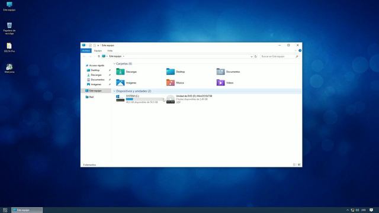Click the Este equipo taskbar button

coord(27,210)
